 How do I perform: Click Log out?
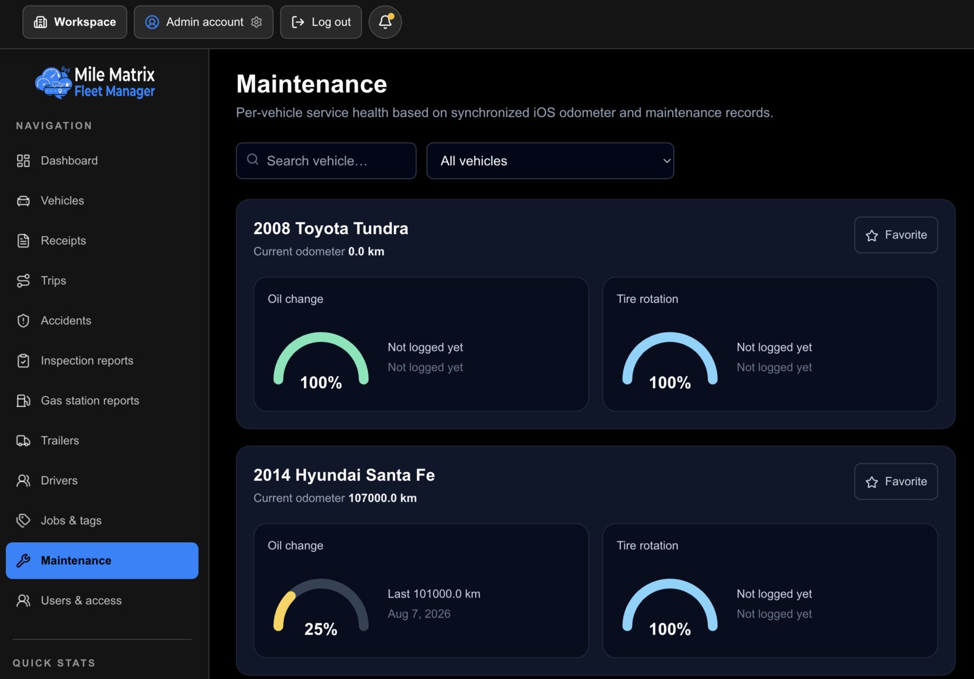pyautogui.click(x=321, y=22)
